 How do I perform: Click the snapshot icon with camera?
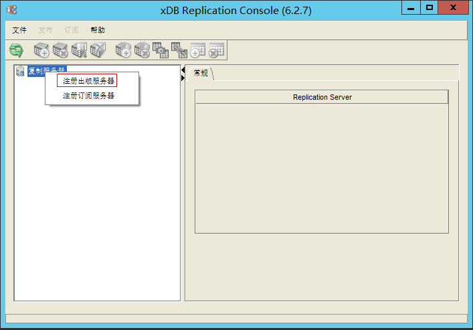(x=161, y=50)
